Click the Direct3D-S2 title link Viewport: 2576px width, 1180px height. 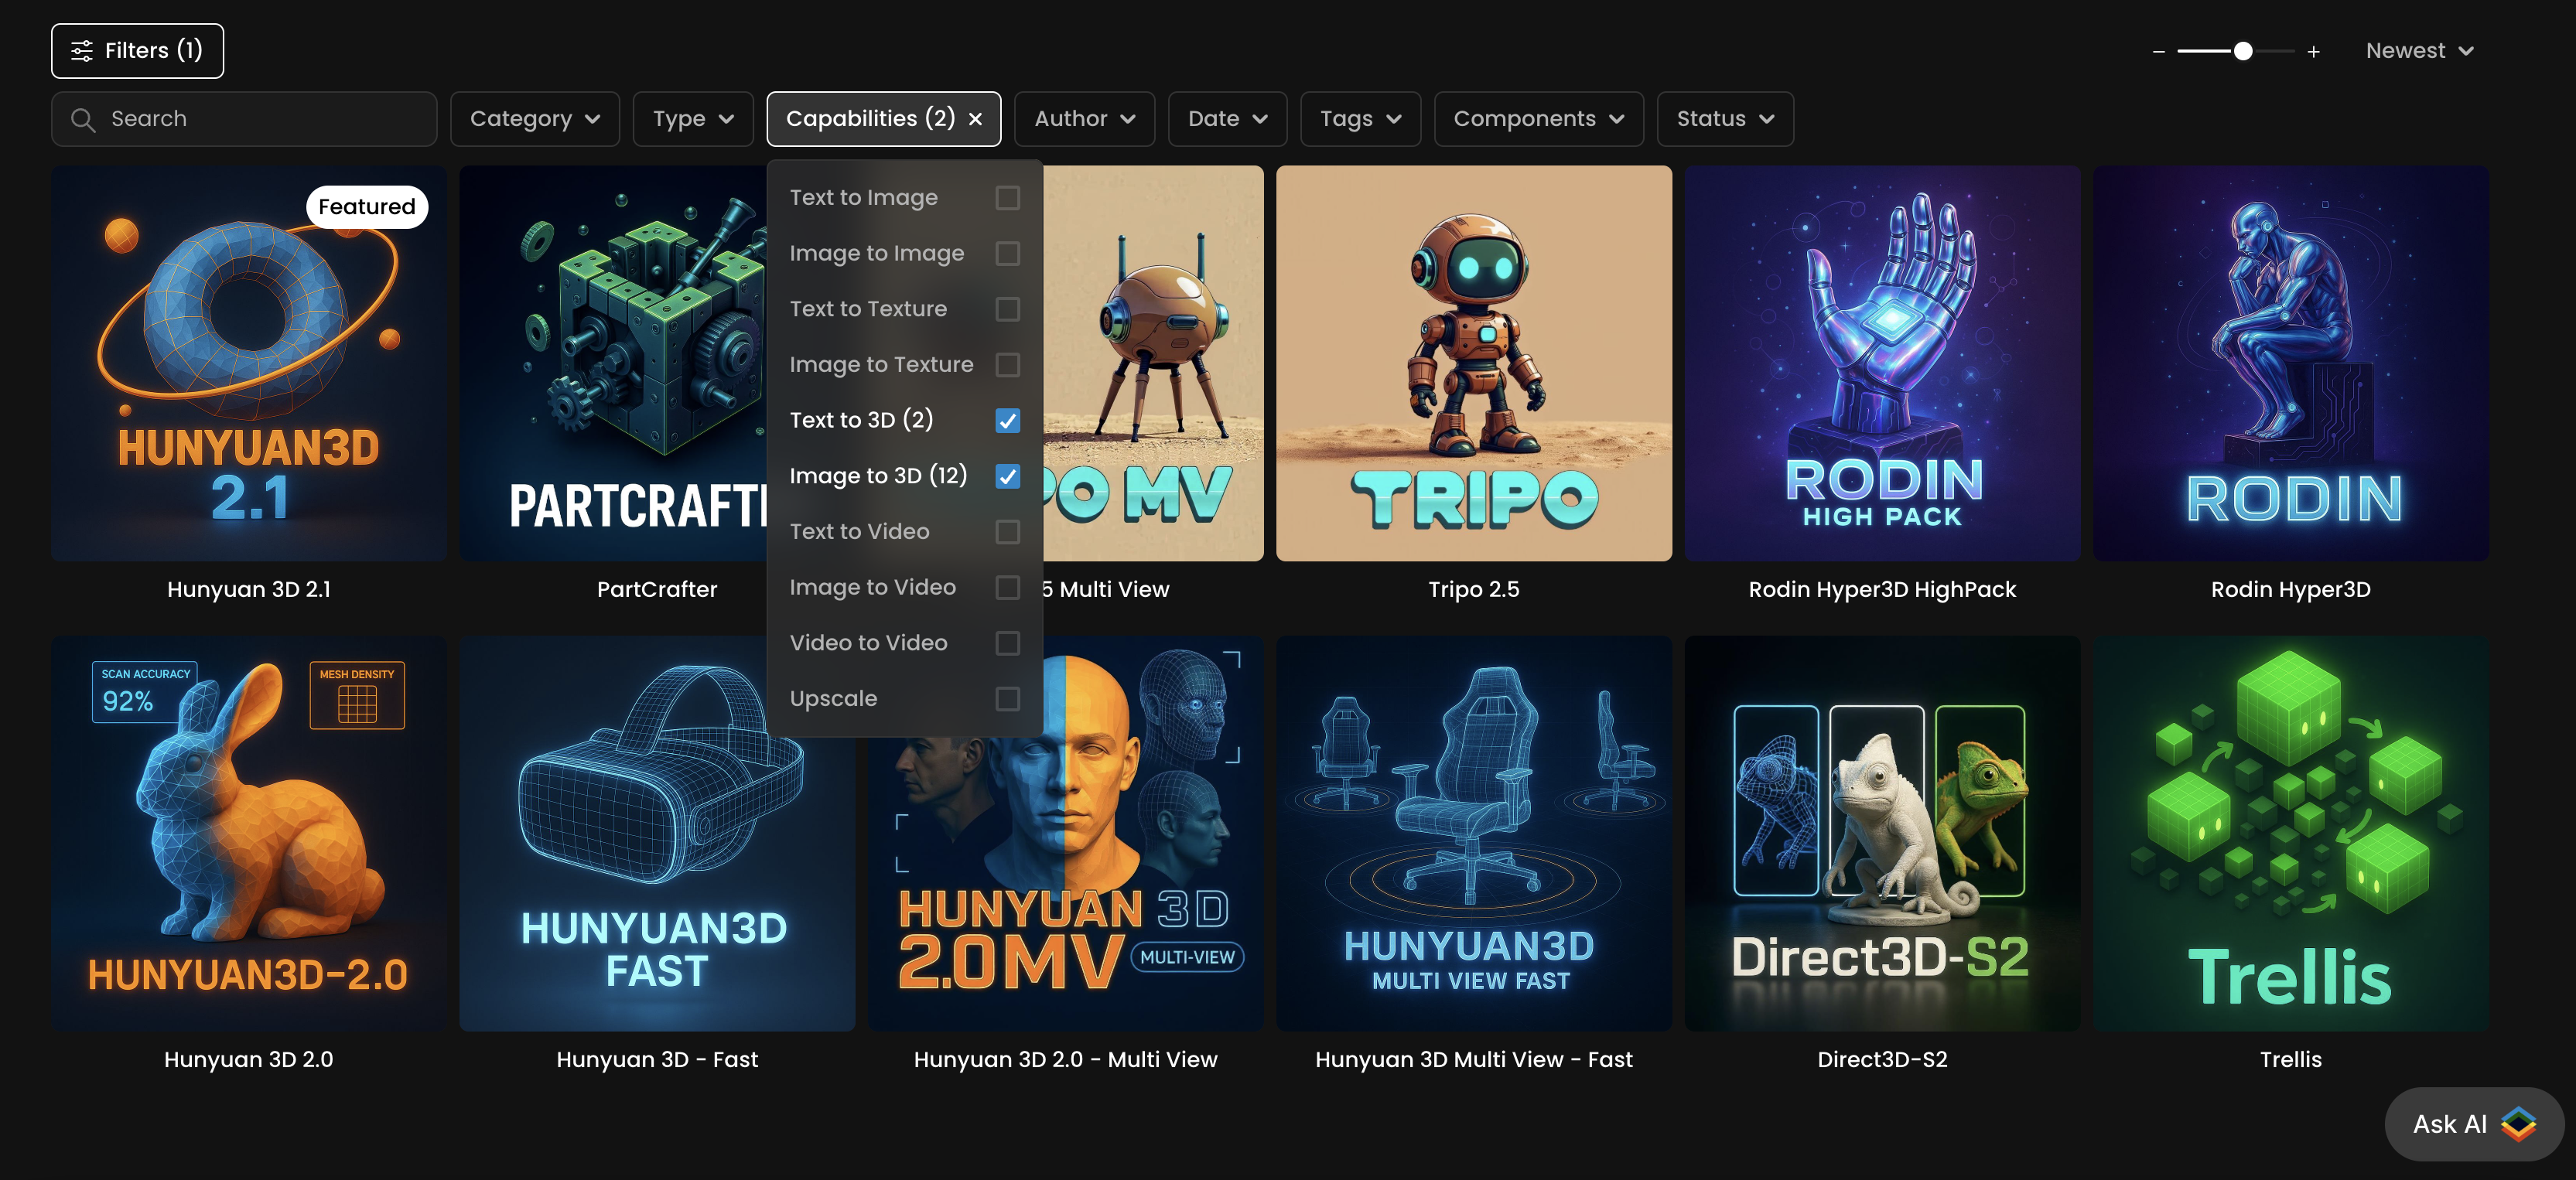click(x=1882, y=1059)
